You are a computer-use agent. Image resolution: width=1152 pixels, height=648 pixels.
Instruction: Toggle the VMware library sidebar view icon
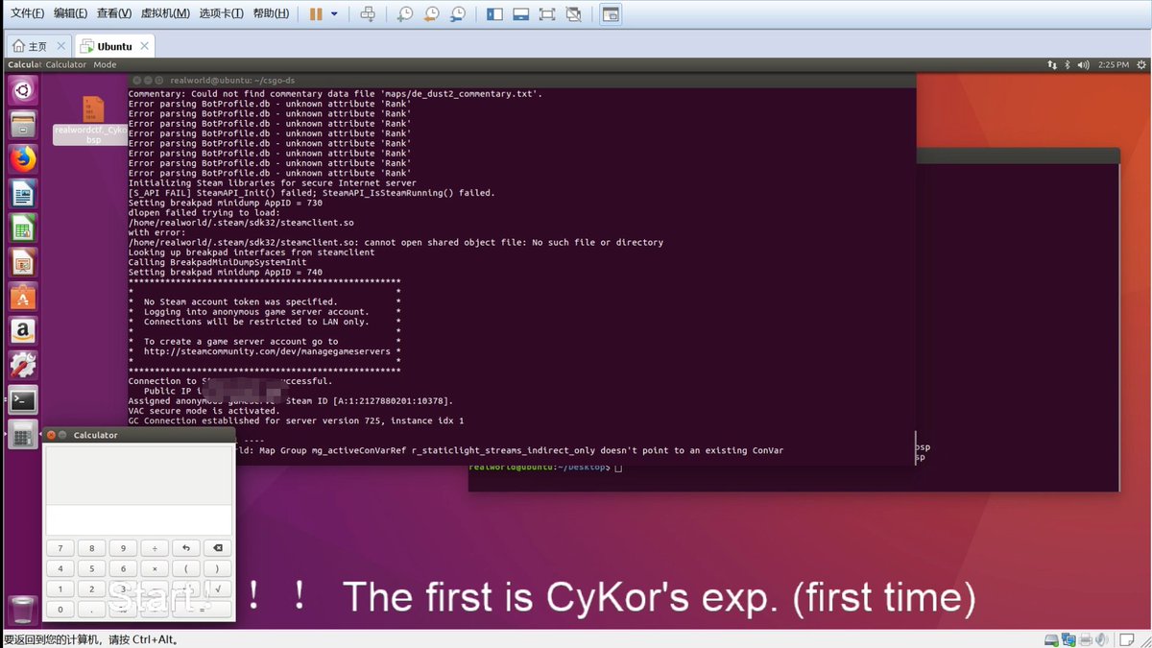pos(494,13)
